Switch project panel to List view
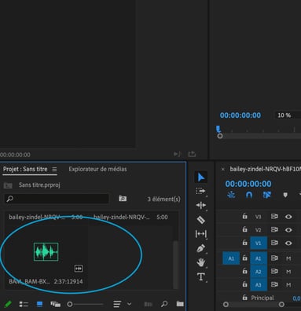 (x=24, y=304)
